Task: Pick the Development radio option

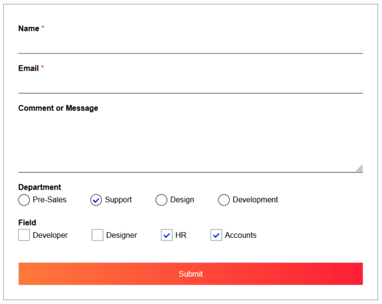Action: click(x=224, y=200)
